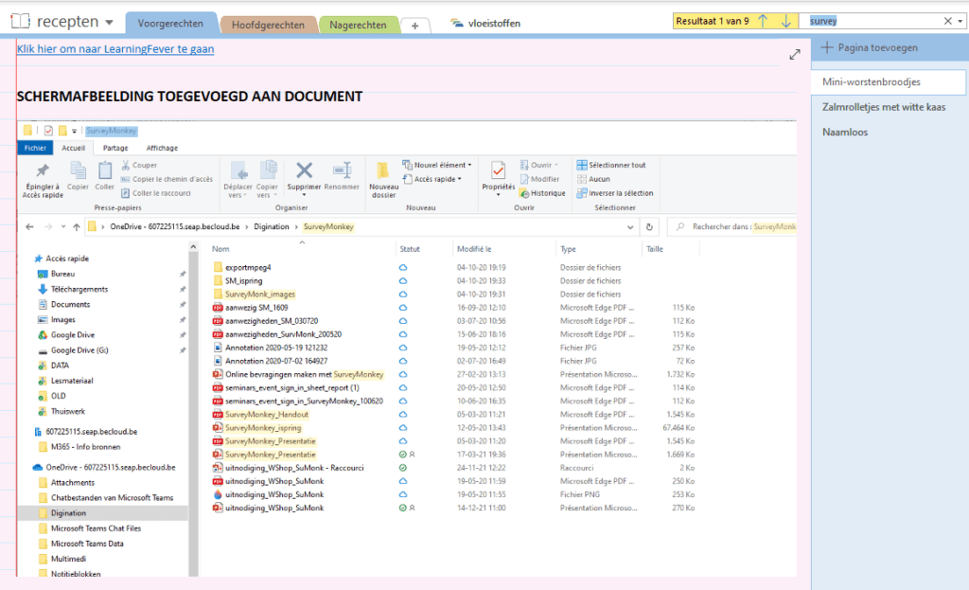969x590 pixels.
Task: Select file aanwezig SM_1609
Action: [x=255, y=308]
